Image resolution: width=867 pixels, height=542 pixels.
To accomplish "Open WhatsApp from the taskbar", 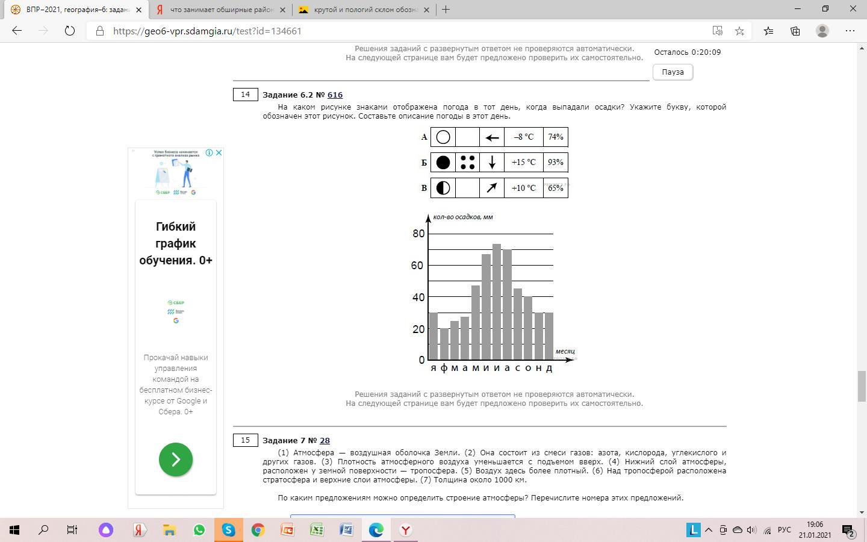I will tap(199, 530).
